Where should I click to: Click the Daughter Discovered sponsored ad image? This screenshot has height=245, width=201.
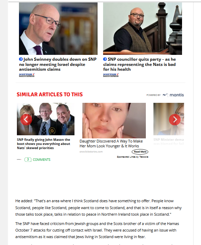tap(114, 120)
